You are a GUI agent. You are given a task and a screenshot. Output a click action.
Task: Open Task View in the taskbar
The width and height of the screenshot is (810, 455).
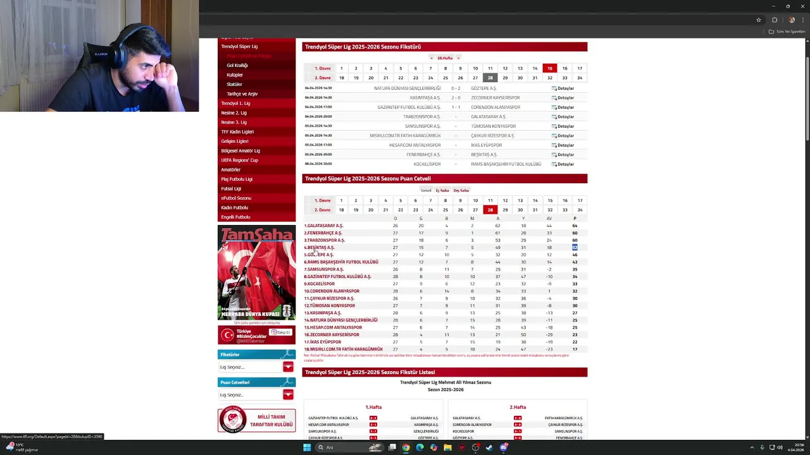tap(392, 447)
